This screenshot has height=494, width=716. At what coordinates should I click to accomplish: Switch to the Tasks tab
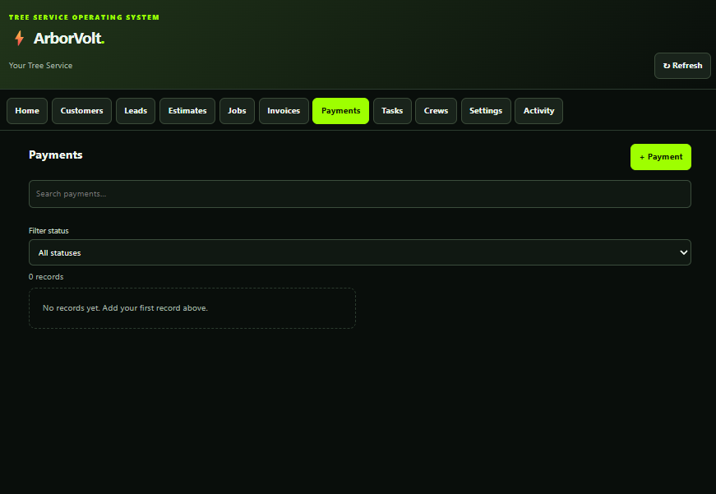click(392, 111)
